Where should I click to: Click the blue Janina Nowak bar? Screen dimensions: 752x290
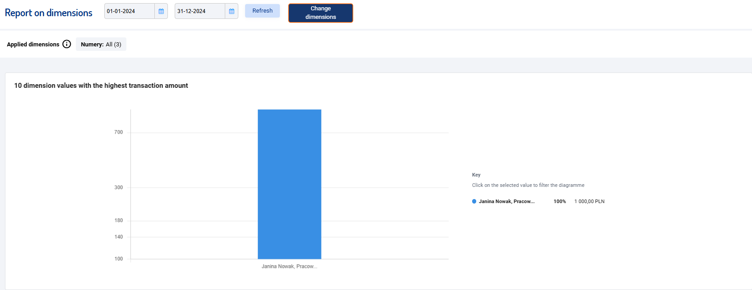click(x=289, y=184)
